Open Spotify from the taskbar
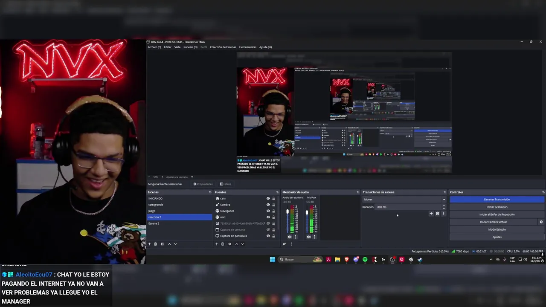Viewport: 546px width, 307px height. [x=365, y=259]
